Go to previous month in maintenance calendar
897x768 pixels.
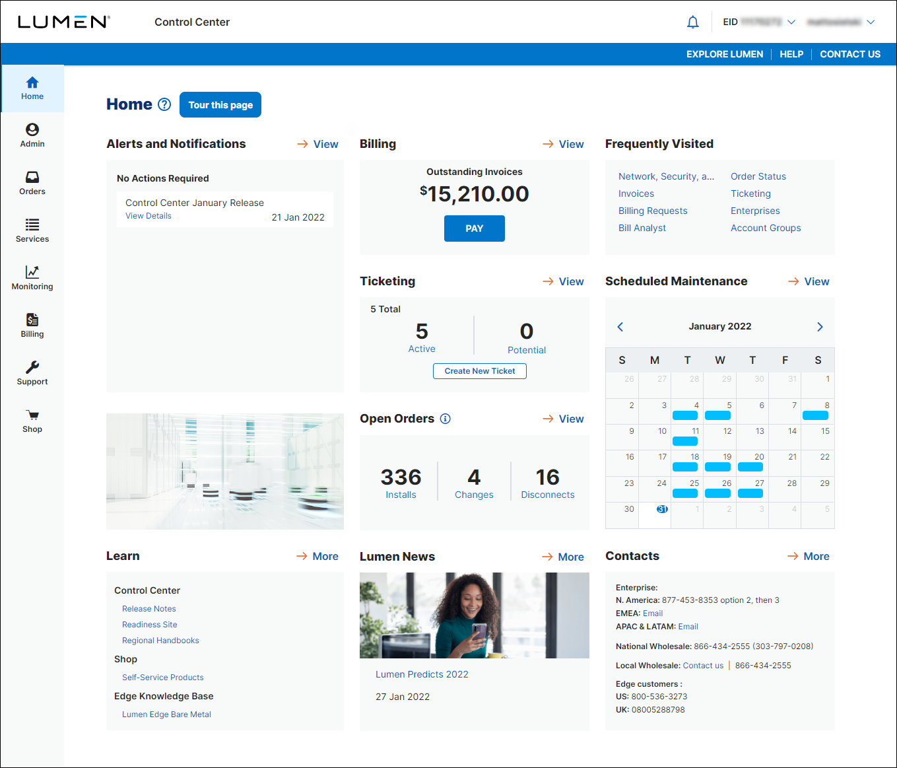(x=620, y=327)
